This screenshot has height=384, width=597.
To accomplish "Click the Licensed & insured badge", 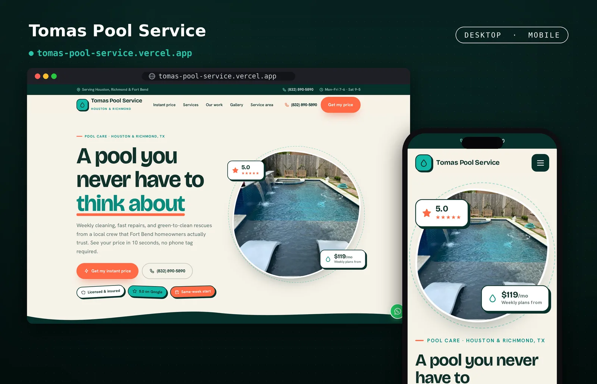I will coord(101,292).
